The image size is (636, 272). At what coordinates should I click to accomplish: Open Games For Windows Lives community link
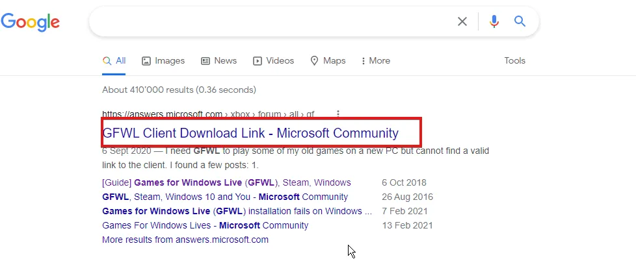coord(205,225)
